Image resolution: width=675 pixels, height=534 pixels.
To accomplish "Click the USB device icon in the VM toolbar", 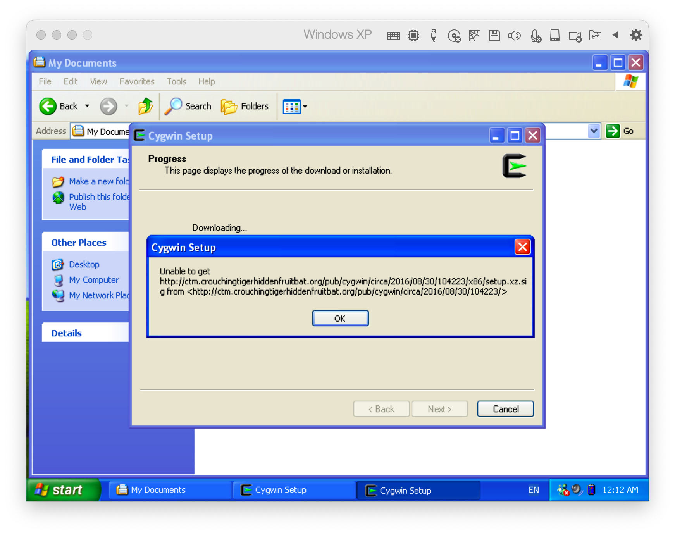I will click(433, 35).
